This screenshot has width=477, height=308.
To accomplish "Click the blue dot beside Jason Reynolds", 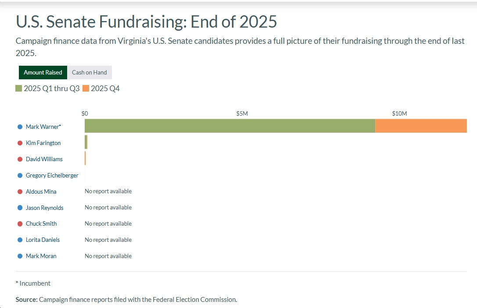I will tap(20, 208).
